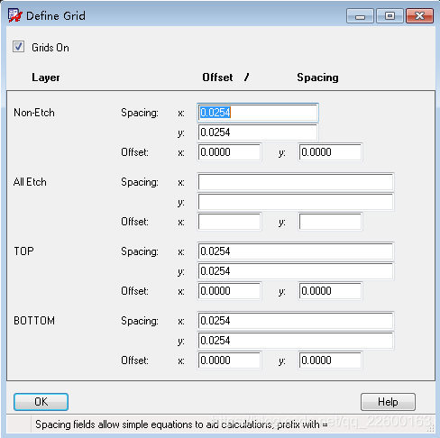440x438 pixels.
Task: Close the Define Grid dialog
Action: tap(419, 16)
